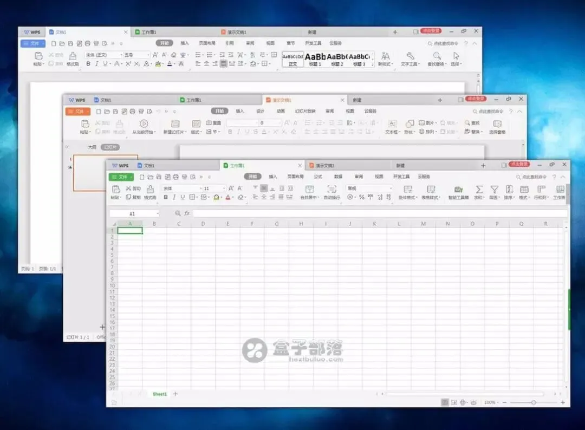Click Select arrow icon in Writer ribbon
585x430 pixels.
coord(456,56)
